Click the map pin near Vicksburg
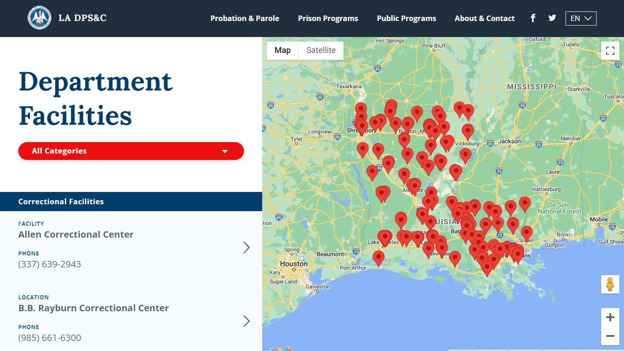The width and height of the screenshot is (624, 351). click(x=467, y=132)
